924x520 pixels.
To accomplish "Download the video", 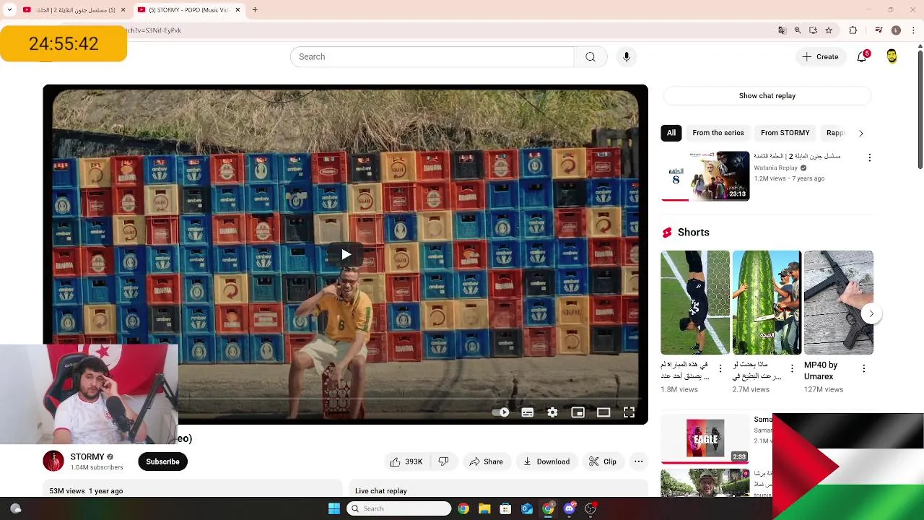I will coord(546,461).
